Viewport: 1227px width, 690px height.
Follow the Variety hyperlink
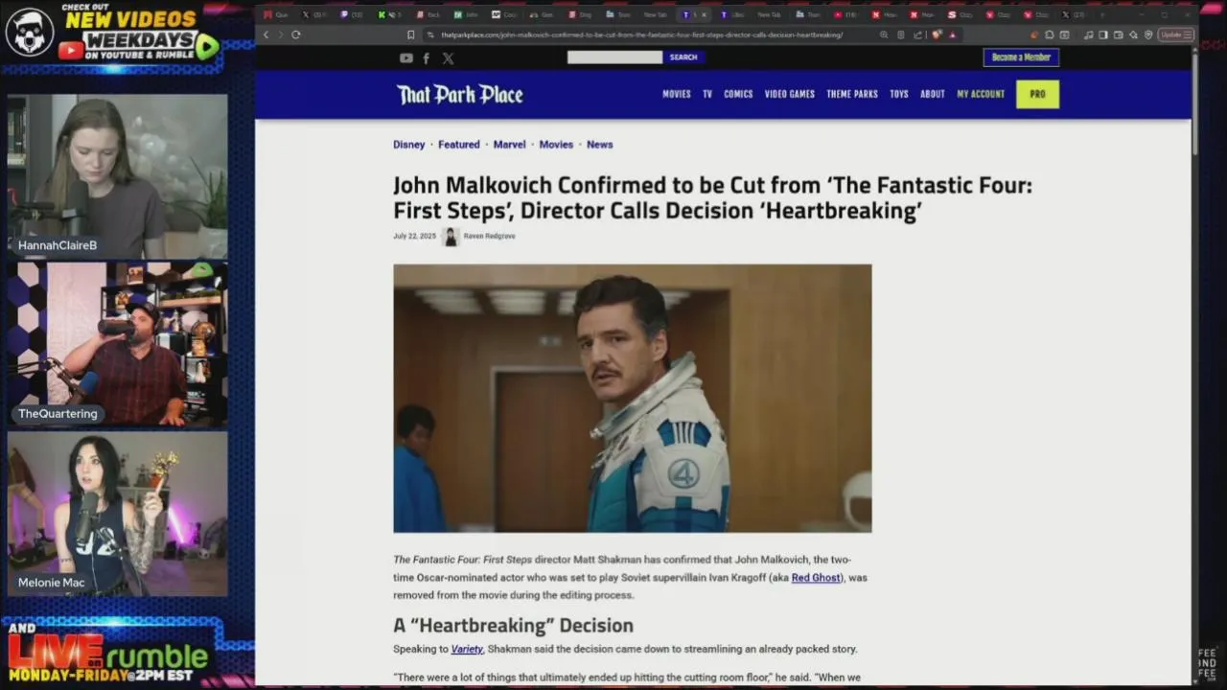tap(467, 649)
